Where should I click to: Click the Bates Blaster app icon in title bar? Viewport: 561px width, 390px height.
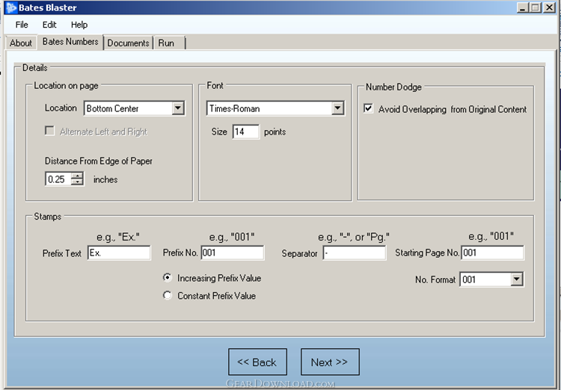point(11,7)
